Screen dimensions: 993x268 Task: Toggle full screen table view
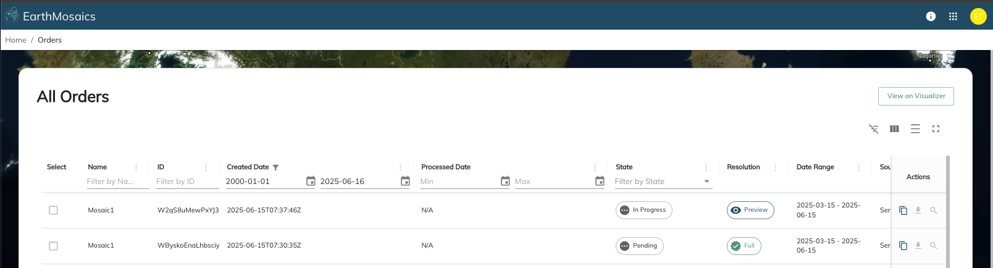936,129
